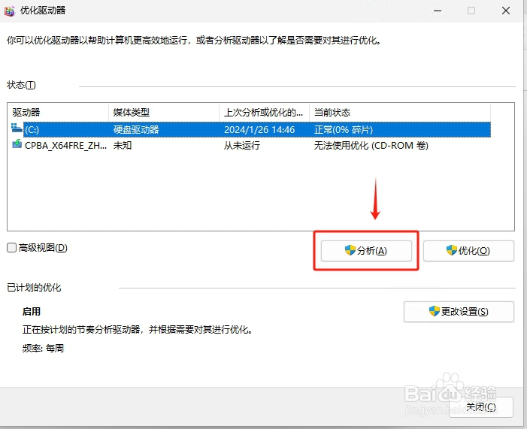Click the 无法使用优化 (CD-ROM 卷) status

click(371, 146)
